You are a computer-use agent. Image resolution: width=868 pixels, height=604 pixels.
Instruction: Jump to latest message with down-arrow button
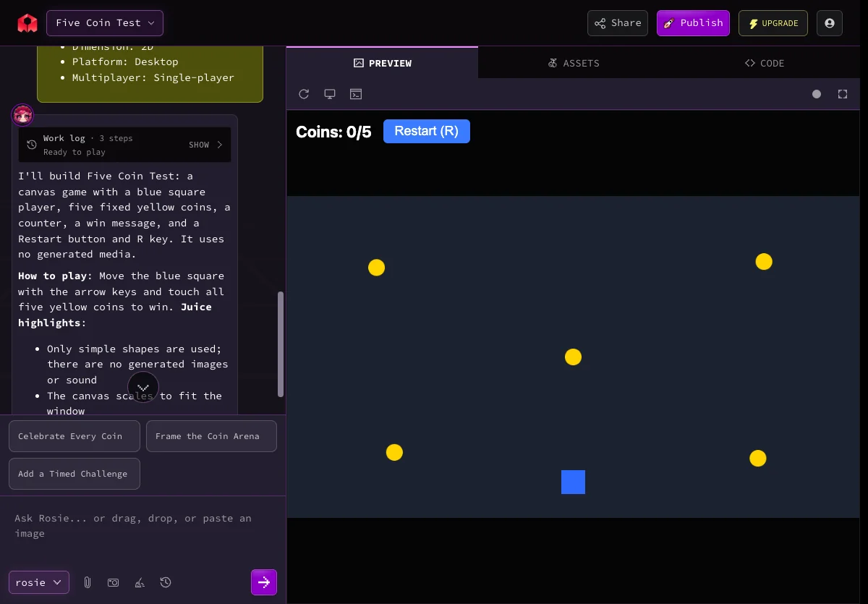[143, 387]
